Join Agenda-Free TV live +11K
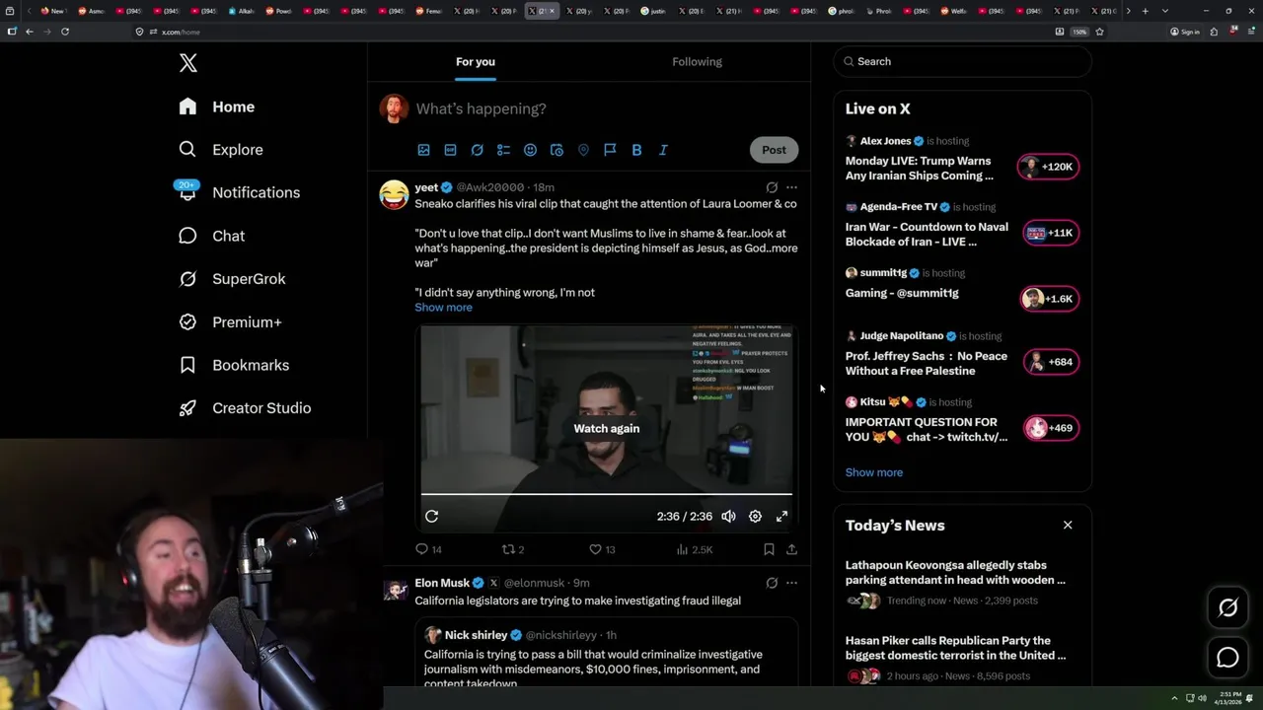Viewport: 1263px width, 710px height. click(1051, 233)
